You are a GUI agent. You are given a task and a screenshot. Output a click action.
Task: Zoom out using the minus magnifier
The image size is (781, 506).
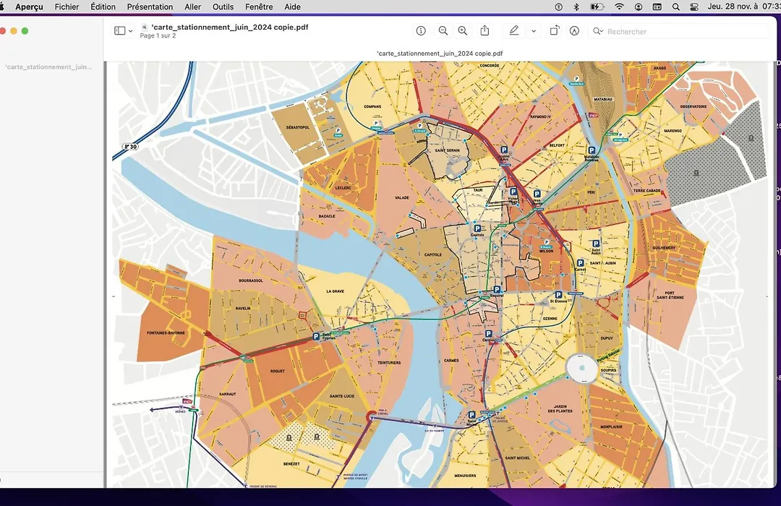(443, 31)
